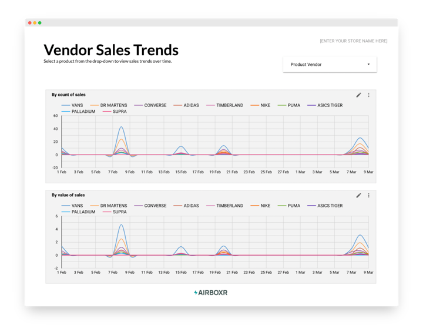Click the Vendor Sales Trends title

coord(111,50)
